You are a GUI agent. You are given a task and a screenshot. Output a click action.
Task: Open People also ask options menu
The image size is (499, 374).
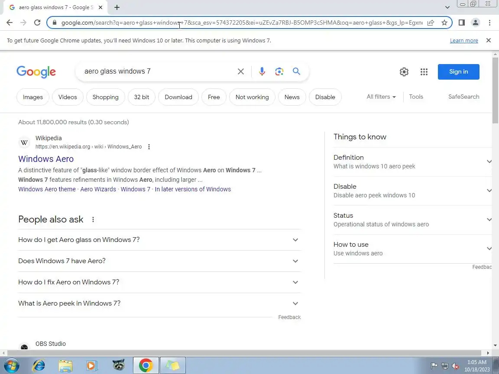click(x=93, y=219)
